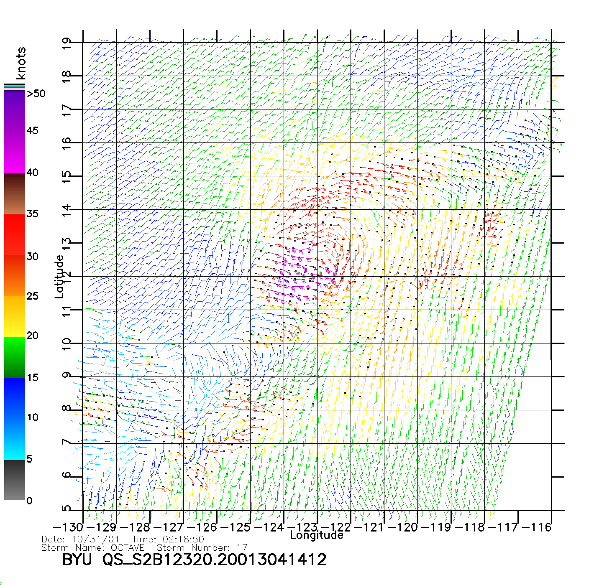594x585 pixels.
Task: Select the Longitude axis title
Action: pyautogui.click(x=317, y=535)
